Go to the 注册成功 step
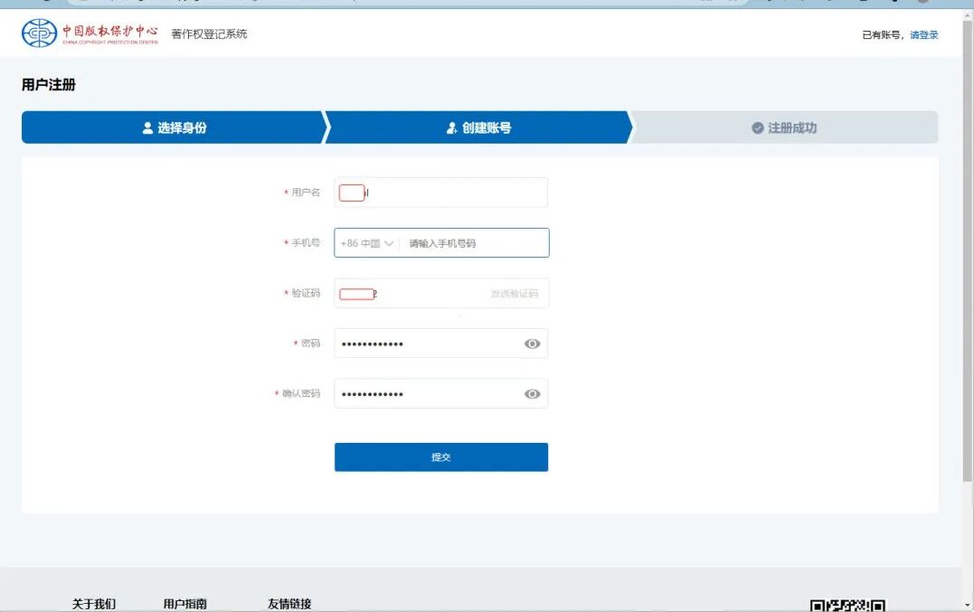This screenshot has width=974, height=612. 787,127
